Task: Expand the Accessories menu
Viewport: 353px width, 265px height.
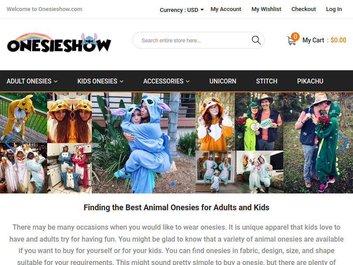Action: coord(166,81)
